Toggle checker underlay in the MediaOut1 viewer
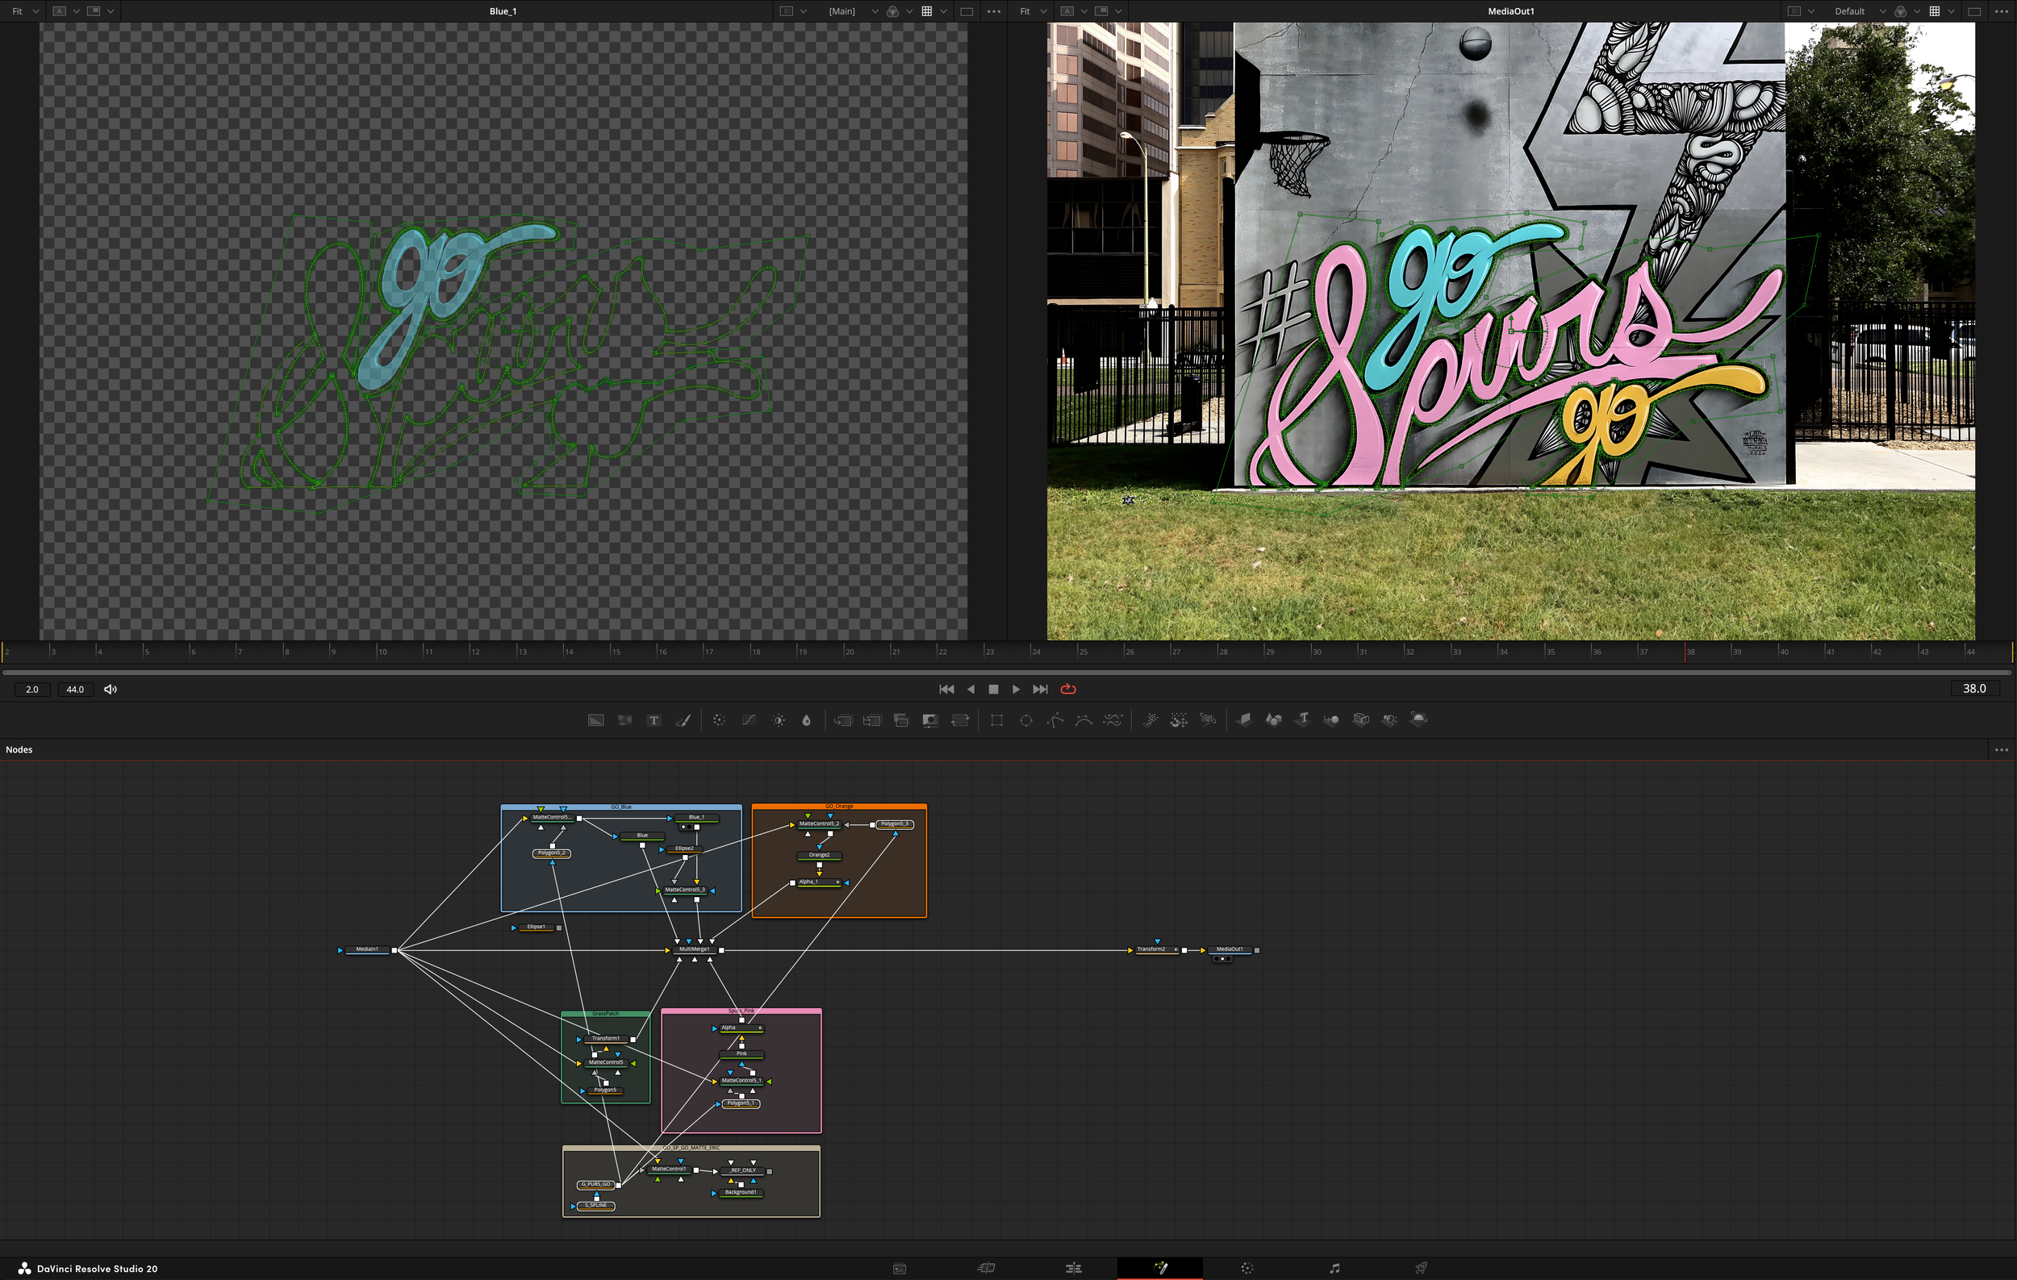The image size is (2017, 1280). coord(1934,10)
